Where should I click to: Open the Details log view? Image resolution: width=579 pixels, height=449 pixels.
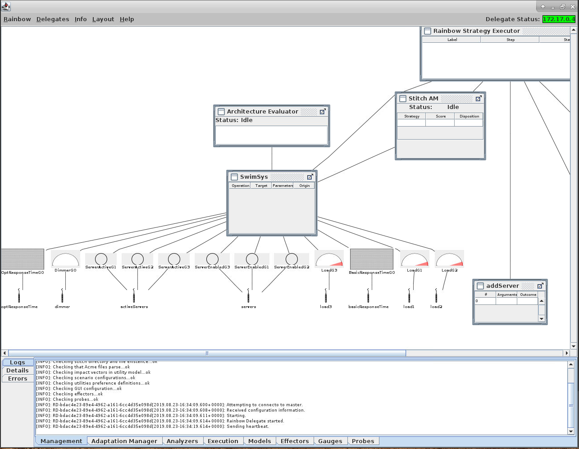click(x=18, y=371)
